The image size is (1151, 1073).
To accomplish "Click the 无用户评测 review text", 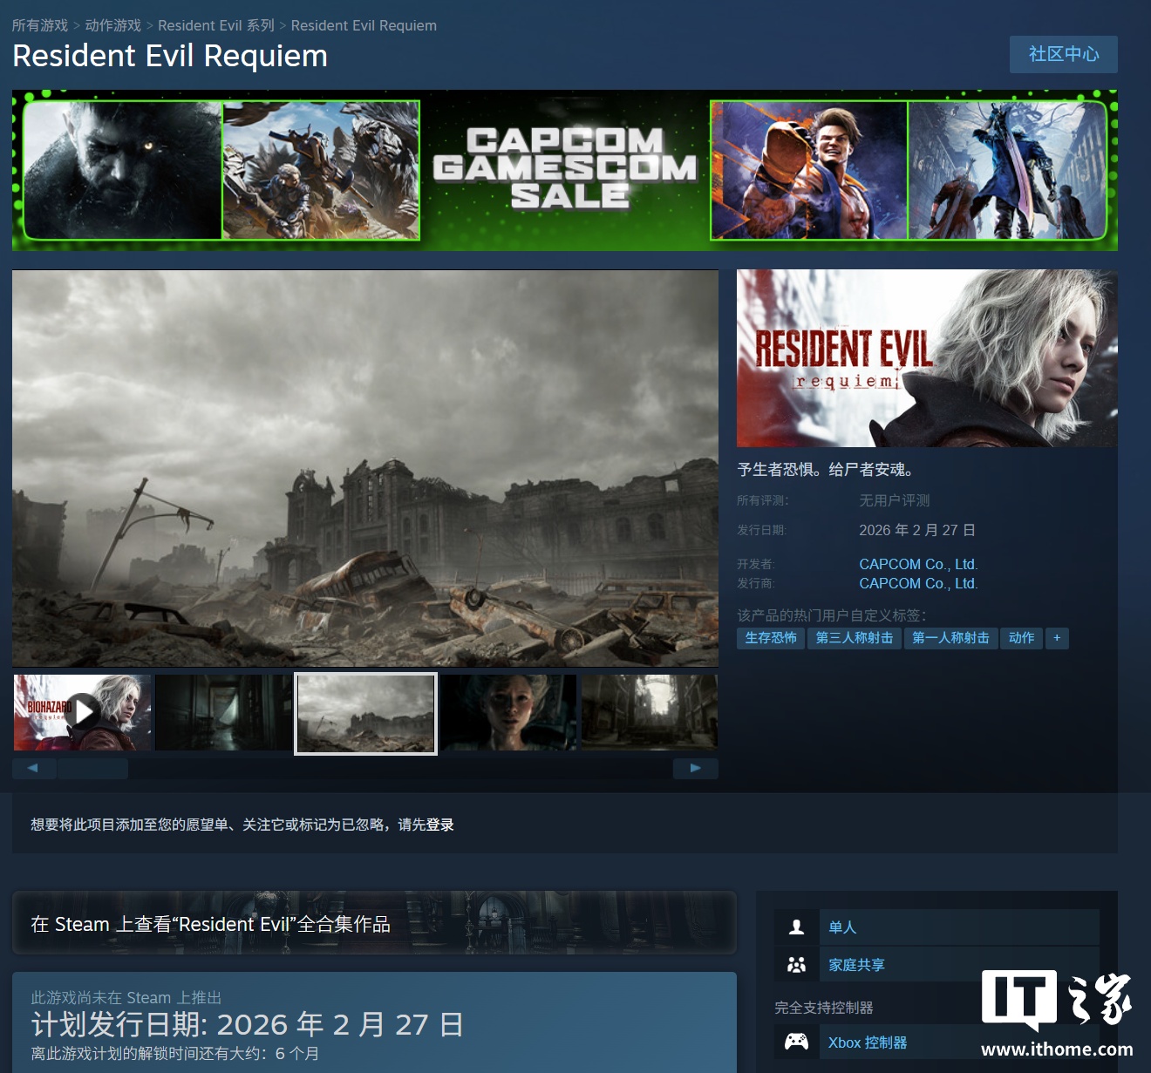I will (x=895, y=500).
